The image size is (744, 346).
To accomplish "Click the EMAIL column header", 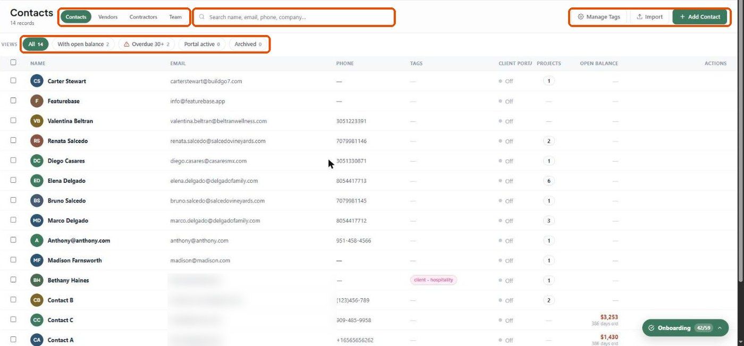I will click(178, 63).
